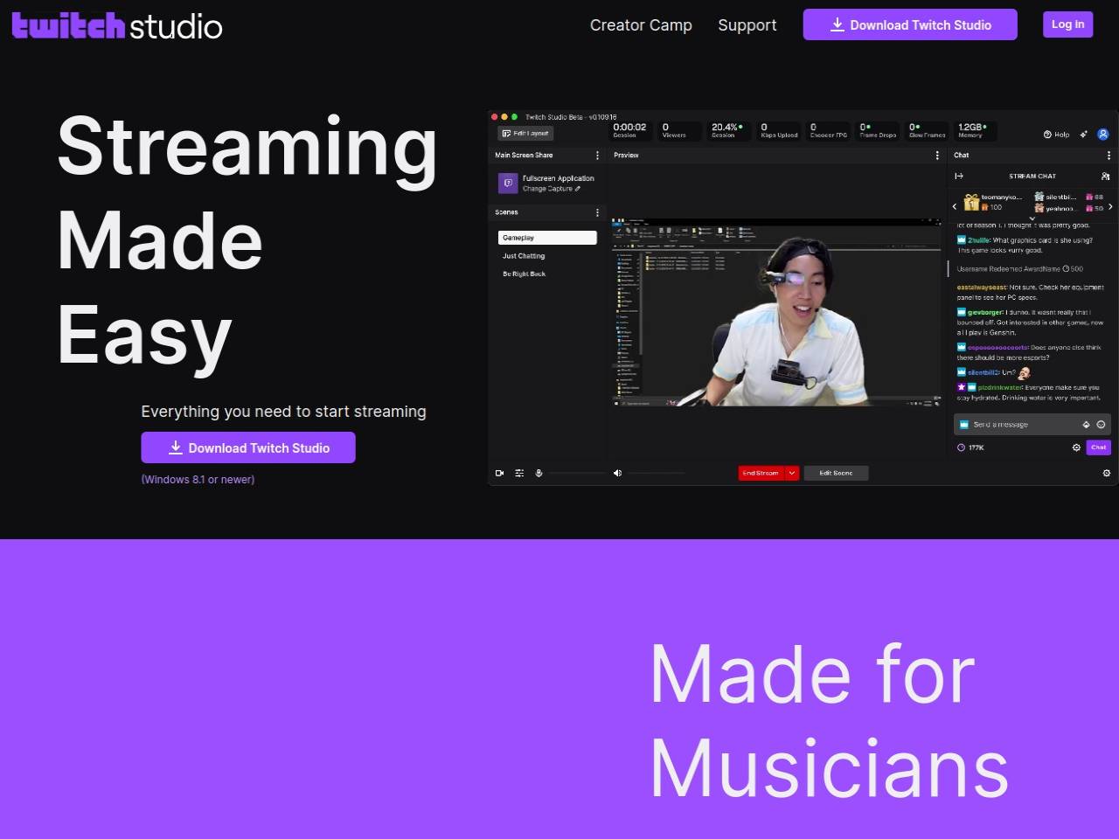Open the End Stream dropdown arrow
Screen dimensions: 1119x839
point(791,473)
